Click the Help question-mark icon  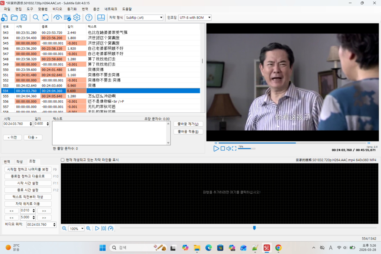[89, 17]
